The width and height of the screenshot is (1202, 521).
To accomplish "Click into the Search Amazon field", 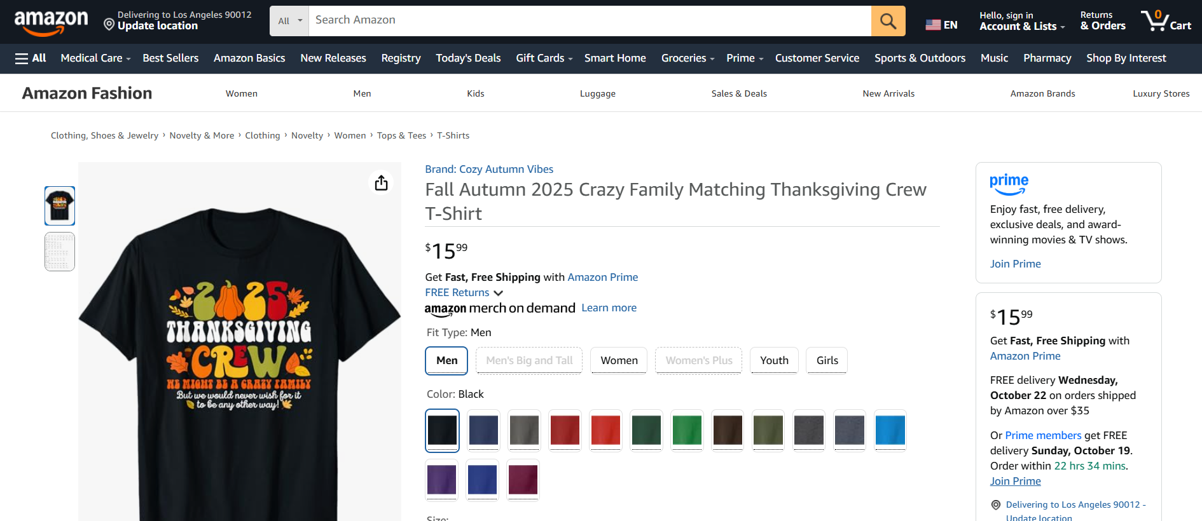I will pos(590,21).
